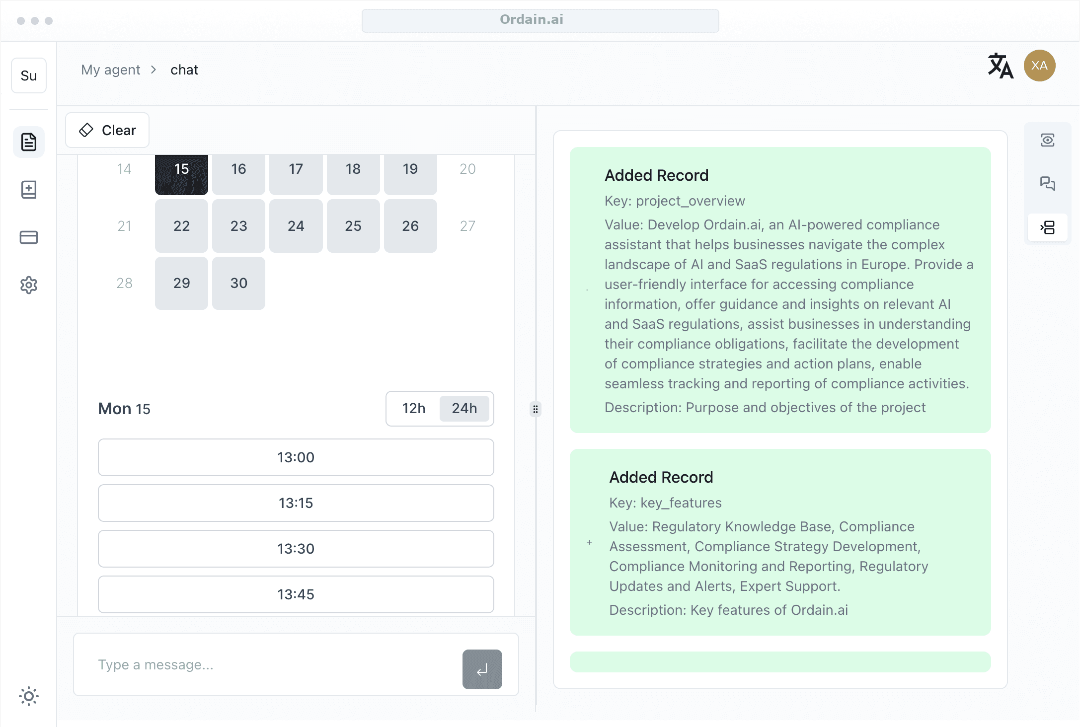Go to My agent breadcrumb
This screenshot has width=1080, height=727.
pyautogui.click(x=111, y=70)
